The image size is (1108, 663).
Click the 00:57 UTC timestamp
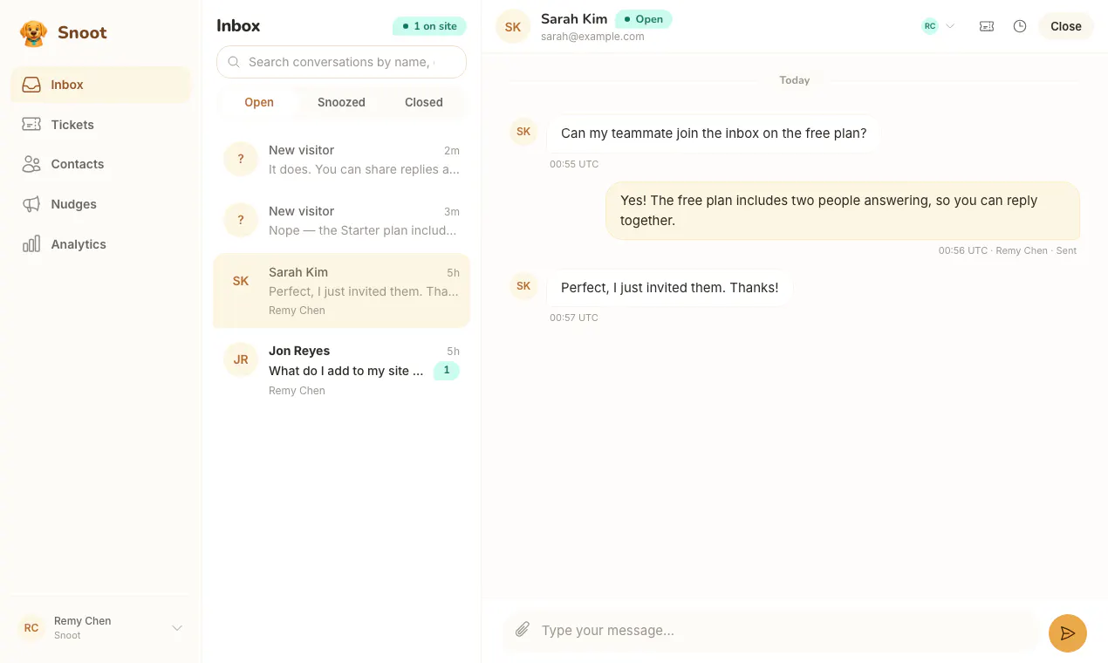[574, 318]
